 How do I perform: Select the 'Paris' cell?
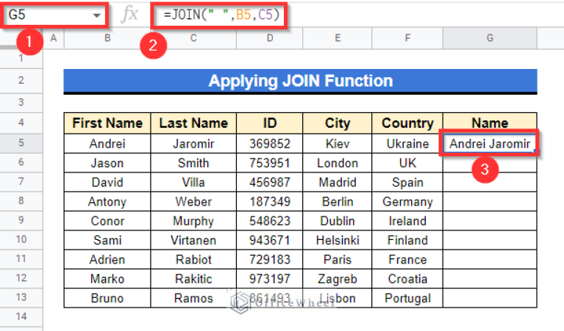(338, 260)
